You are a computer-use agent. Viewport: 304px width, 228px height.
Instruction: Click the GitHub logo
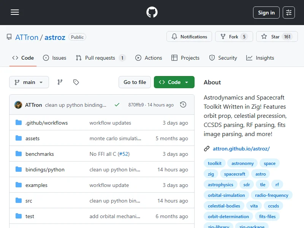152,13
